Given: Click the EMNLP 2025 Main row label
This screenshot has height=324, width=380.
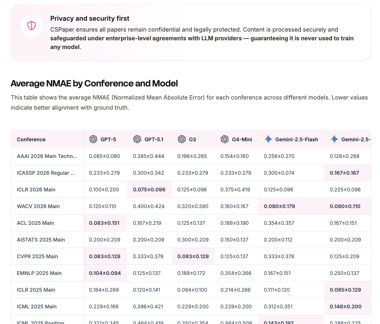Looking at the screenshot, I should 39,273.
